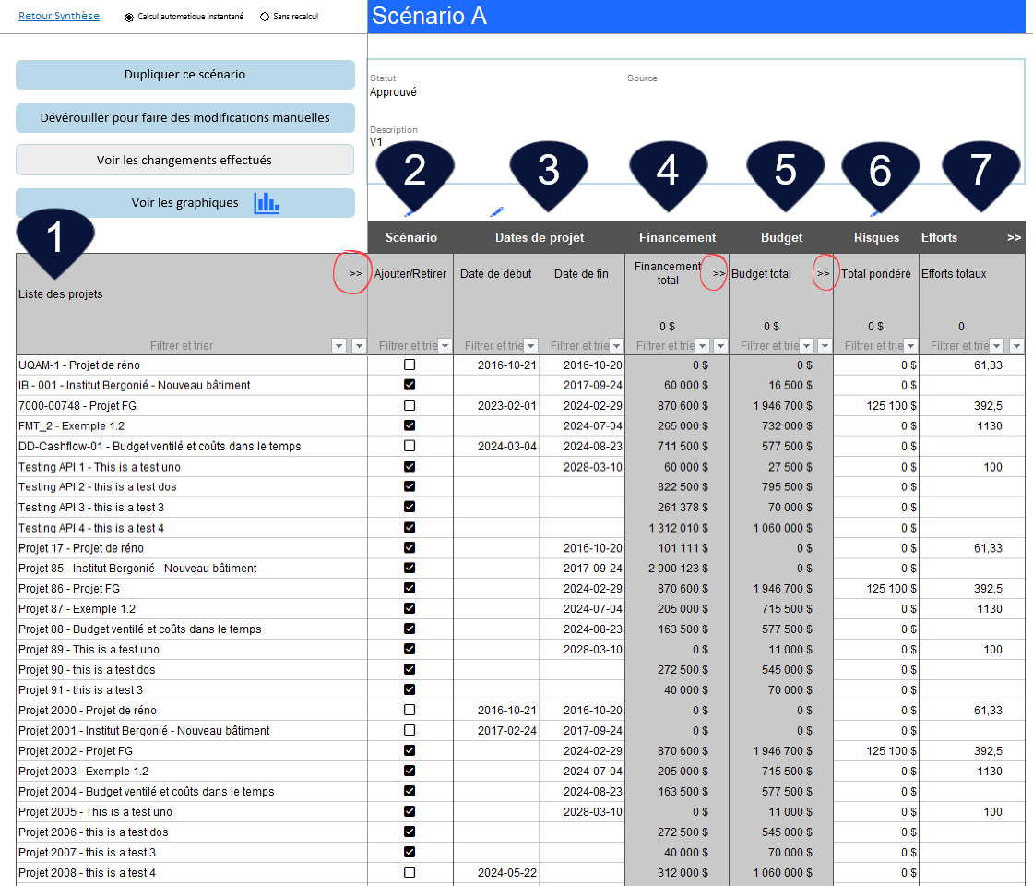Open Ajouter/Retirer column filter dropdown
The image size is (1033, 886).
445,345
